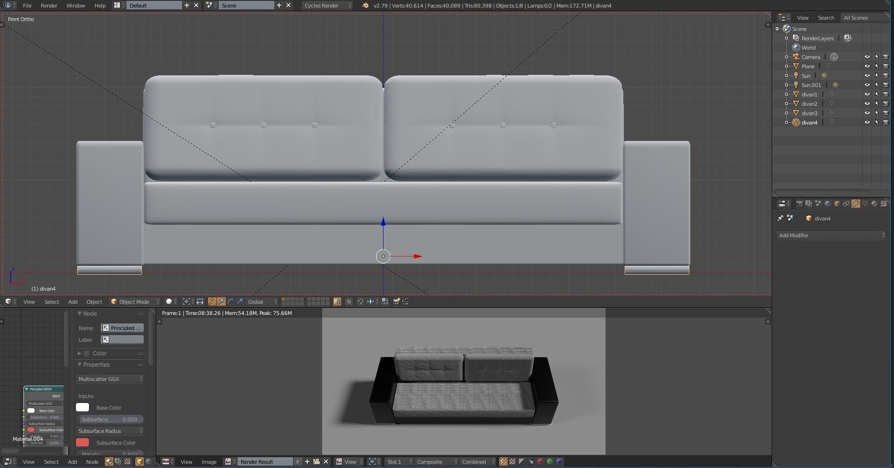The image size is (894, 468).
Task: Click the Node menu in node editor
Action: (x=92, y=462)
